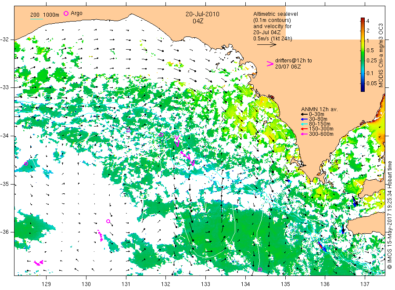
Task: Click the magenta drifter track near 128.8E 36.7S
Action: pyautogui.click(x=39, y=263)
